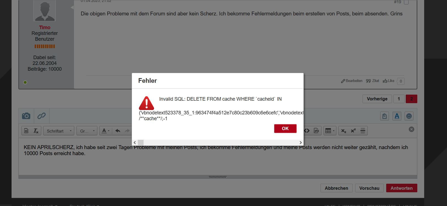Close the editor with the X icon
This screenshot has height=206, width=447.
411,129
